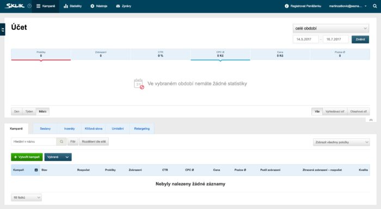
Task: Switch to the Klíčová slova tab
Action: (93, 128)
